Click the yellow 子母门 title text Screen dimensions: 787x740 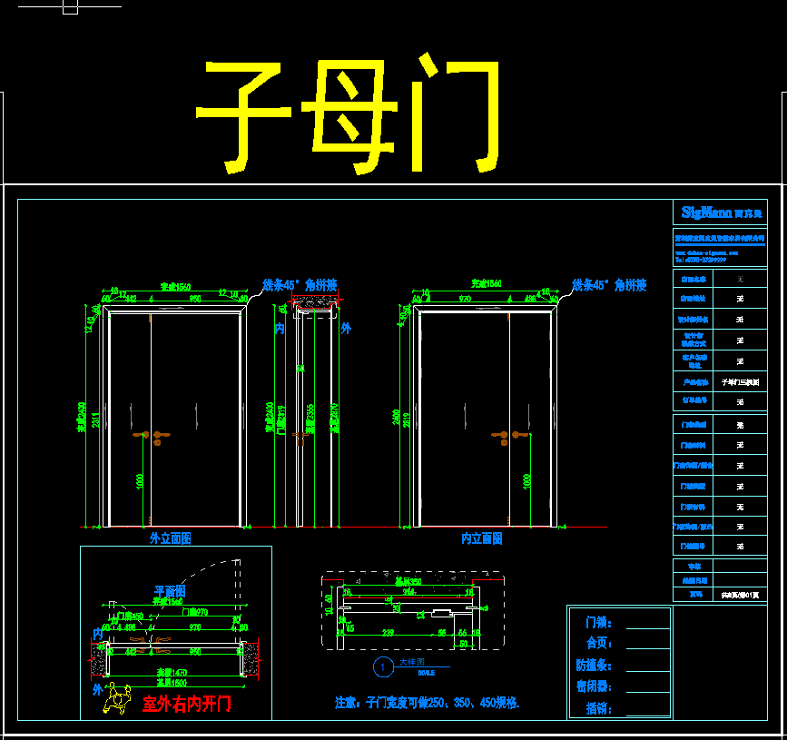pyautogui.click(x=349, y=115)
